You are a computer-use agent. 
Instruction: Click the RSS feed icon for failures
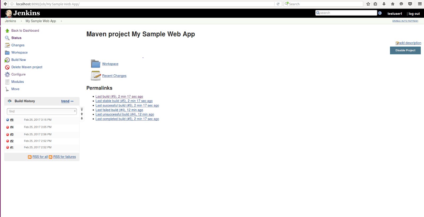click(x=51, y=157)
